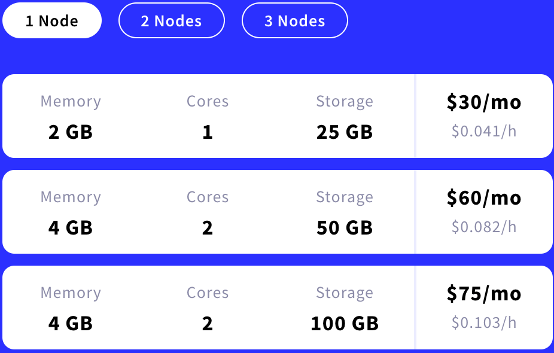The image size is (554, 353).
Task: Click Cores value in $75/mo plan
Action: tap(208, 323)
